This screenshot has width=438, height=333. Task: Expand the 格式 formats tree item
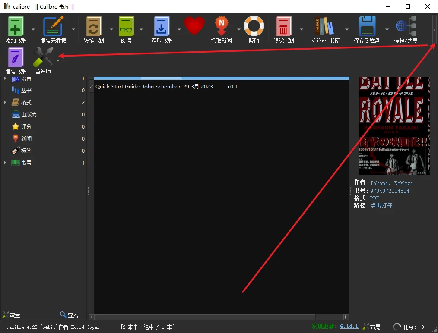[5, 102]
